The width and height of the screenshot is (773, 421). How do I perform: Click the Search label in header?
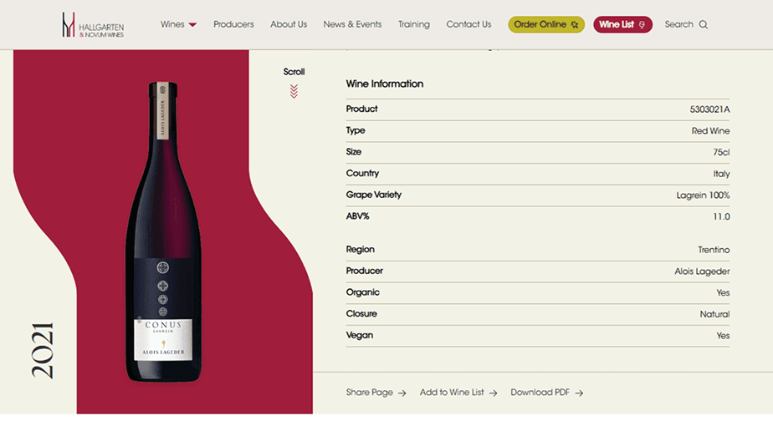[678, 24]
